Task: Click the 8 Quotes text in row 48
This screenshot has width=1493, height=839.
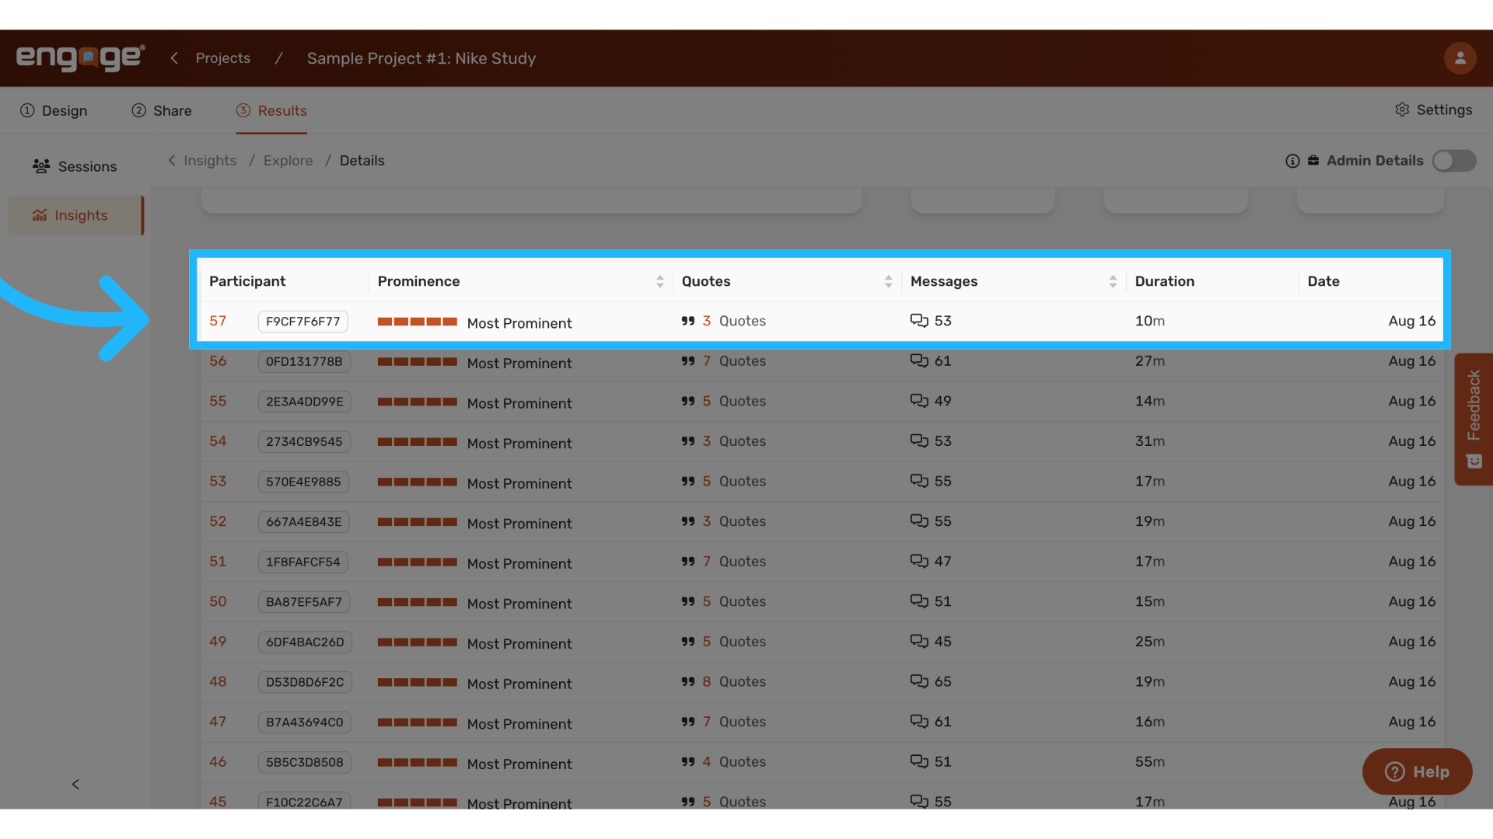Action: pyautogui.click(x=734, y=681)
